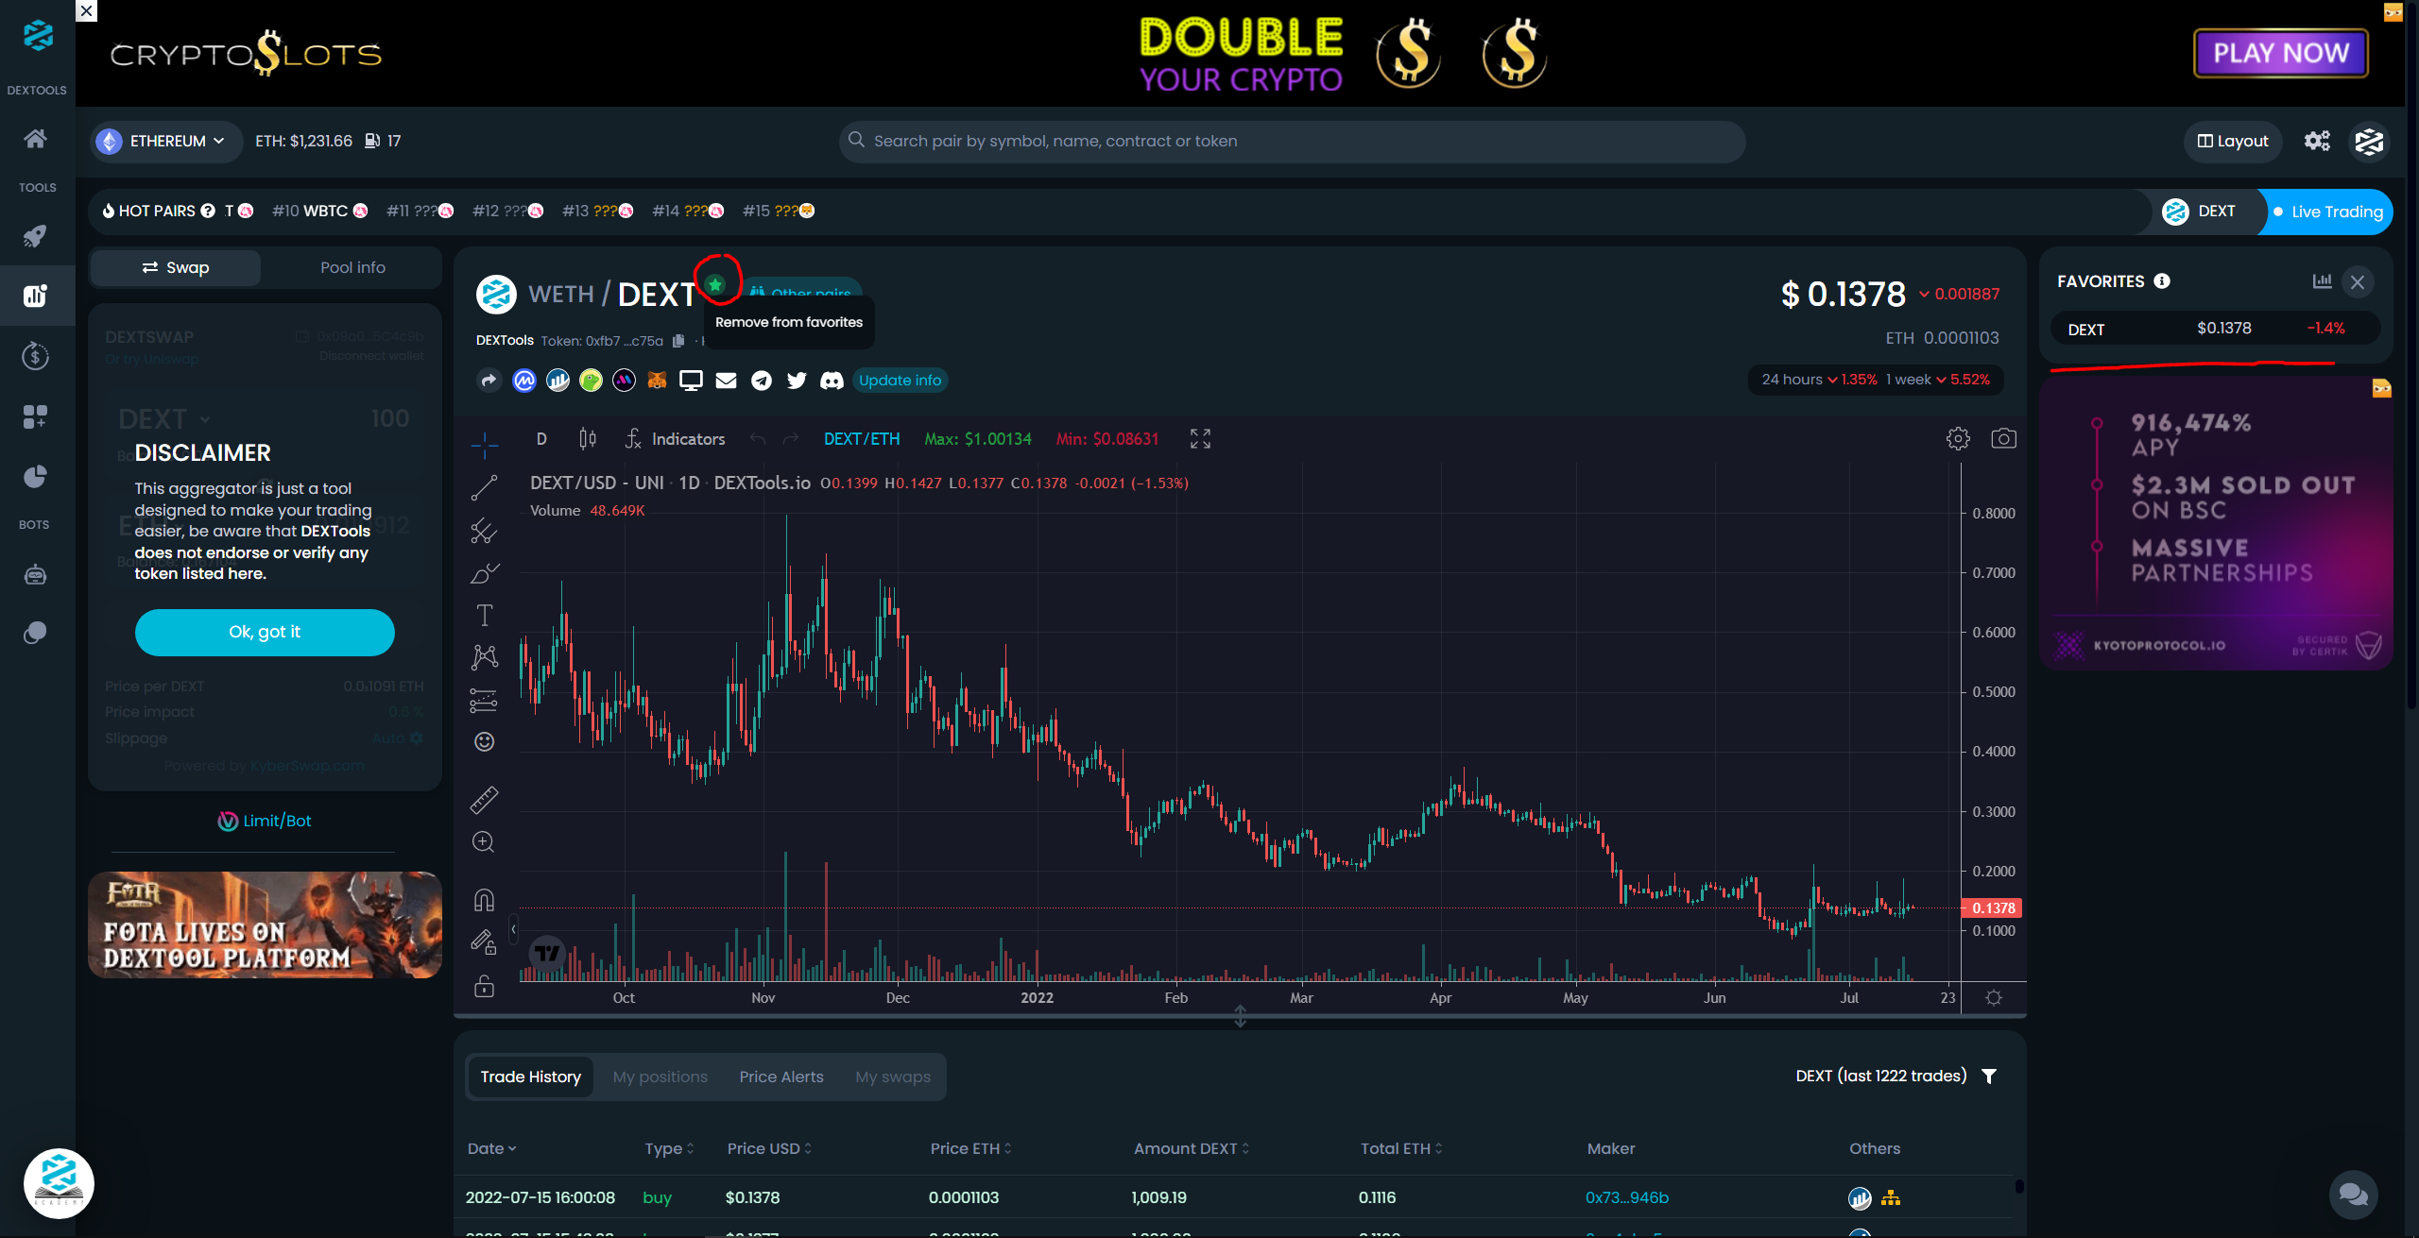Image resolution: width=2419 pixels, height=1238 pixels.
Task: Add token to MetaMask via fox icon
Action: (658, 381)
